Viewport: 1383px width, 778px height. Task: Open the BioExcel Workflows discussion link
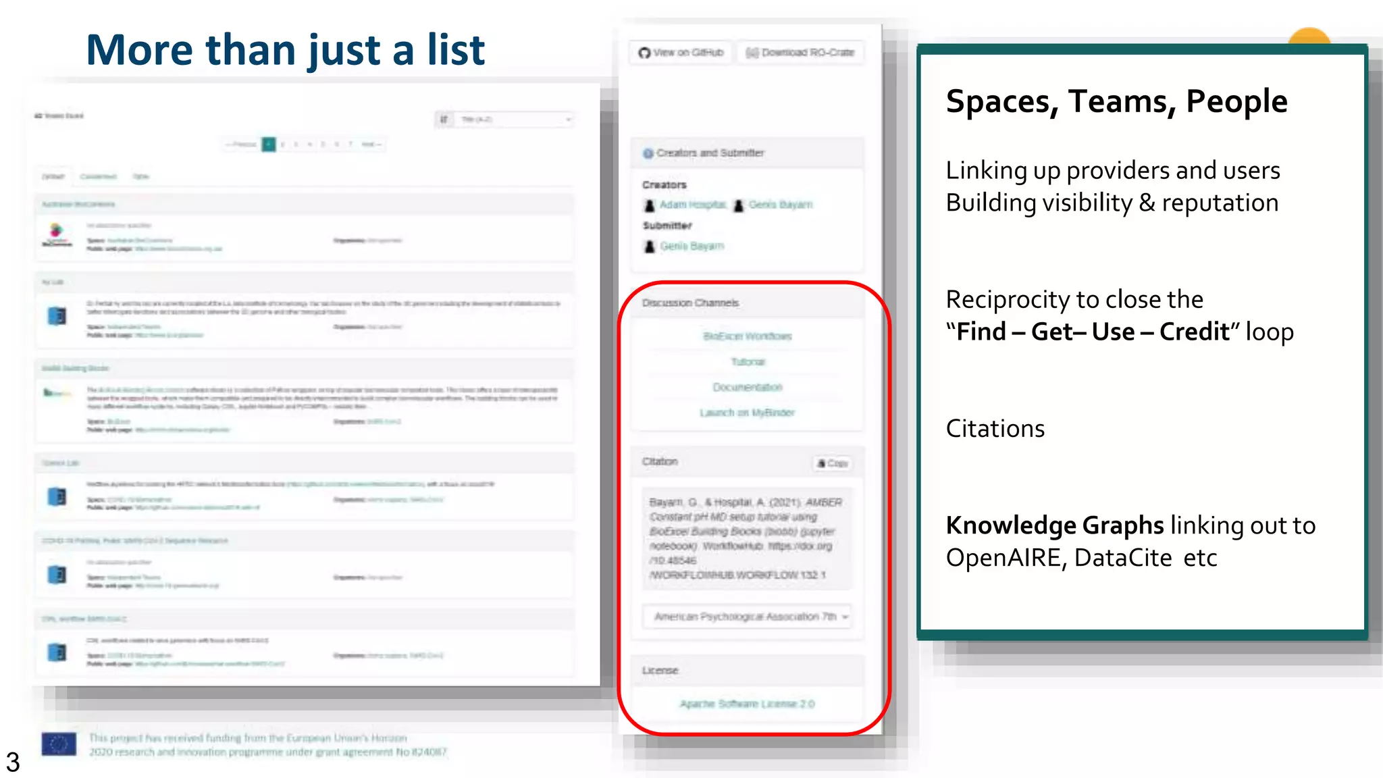[747, 336]
